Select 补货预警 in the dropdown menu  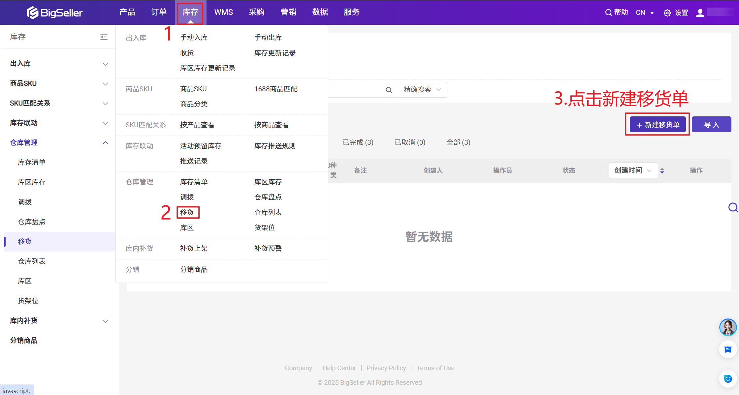268,248
